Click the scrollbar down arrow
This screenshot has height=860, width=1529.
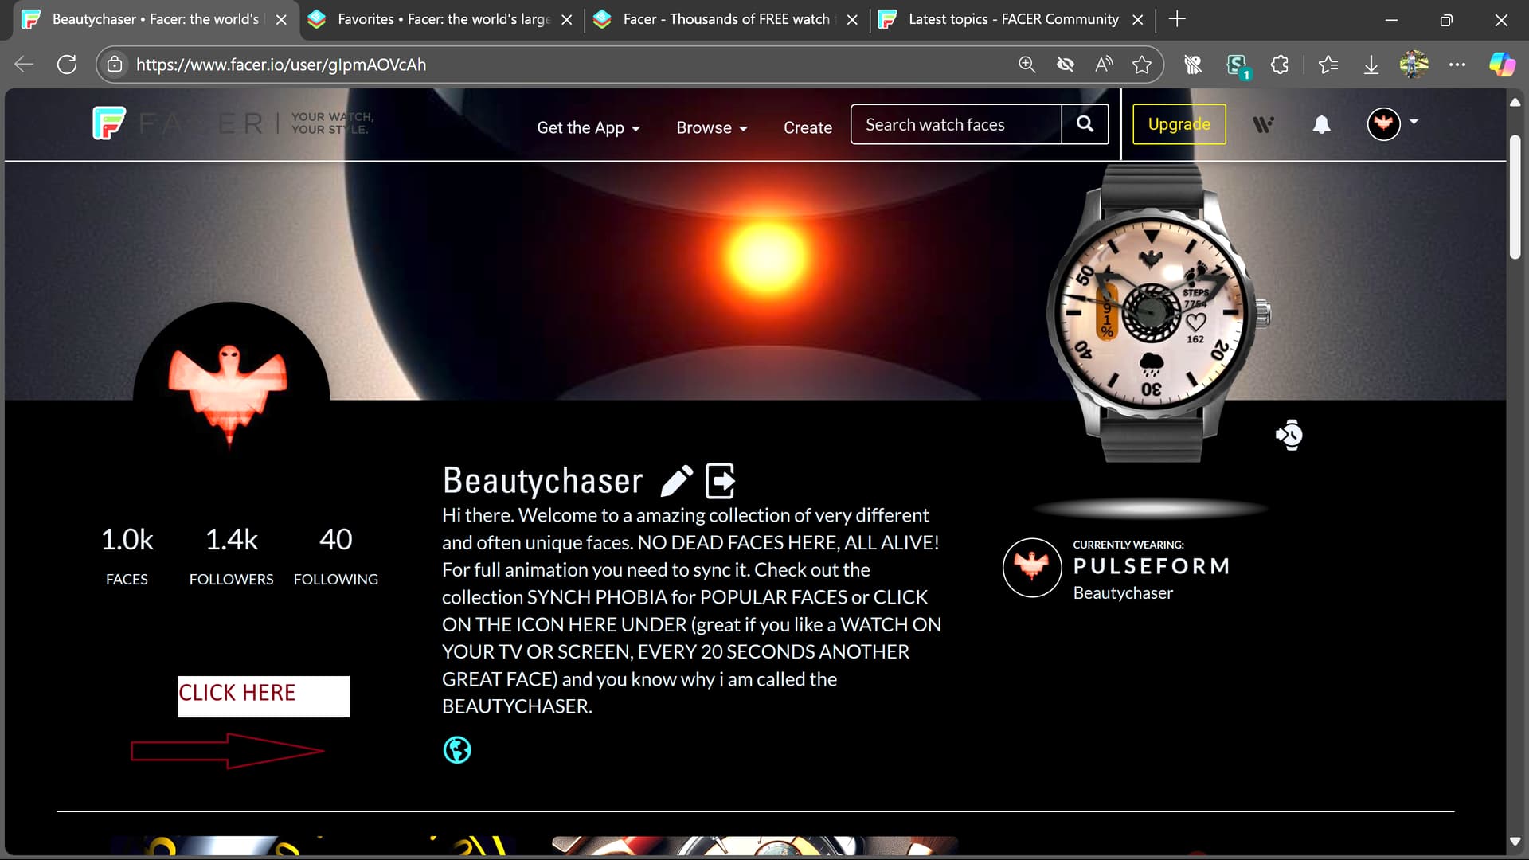(x=1515, y=842)
